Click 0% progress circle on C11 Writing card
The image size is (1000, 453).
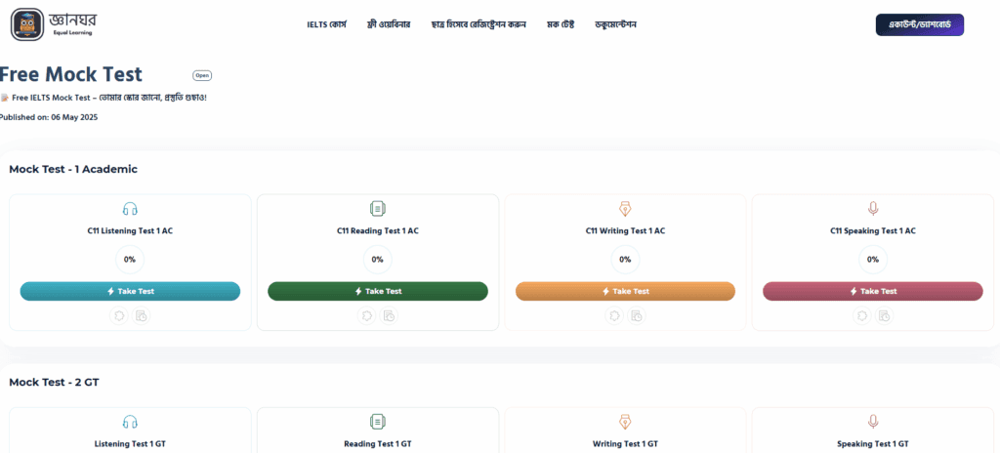coord(625,260)
